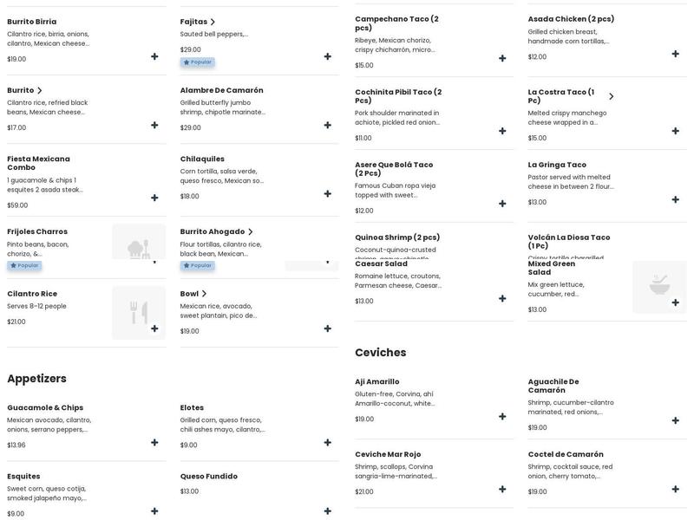Add Guacamole & Chips using plus icon
The height and width of the screenshot is (520, 694).
point(154,442)
